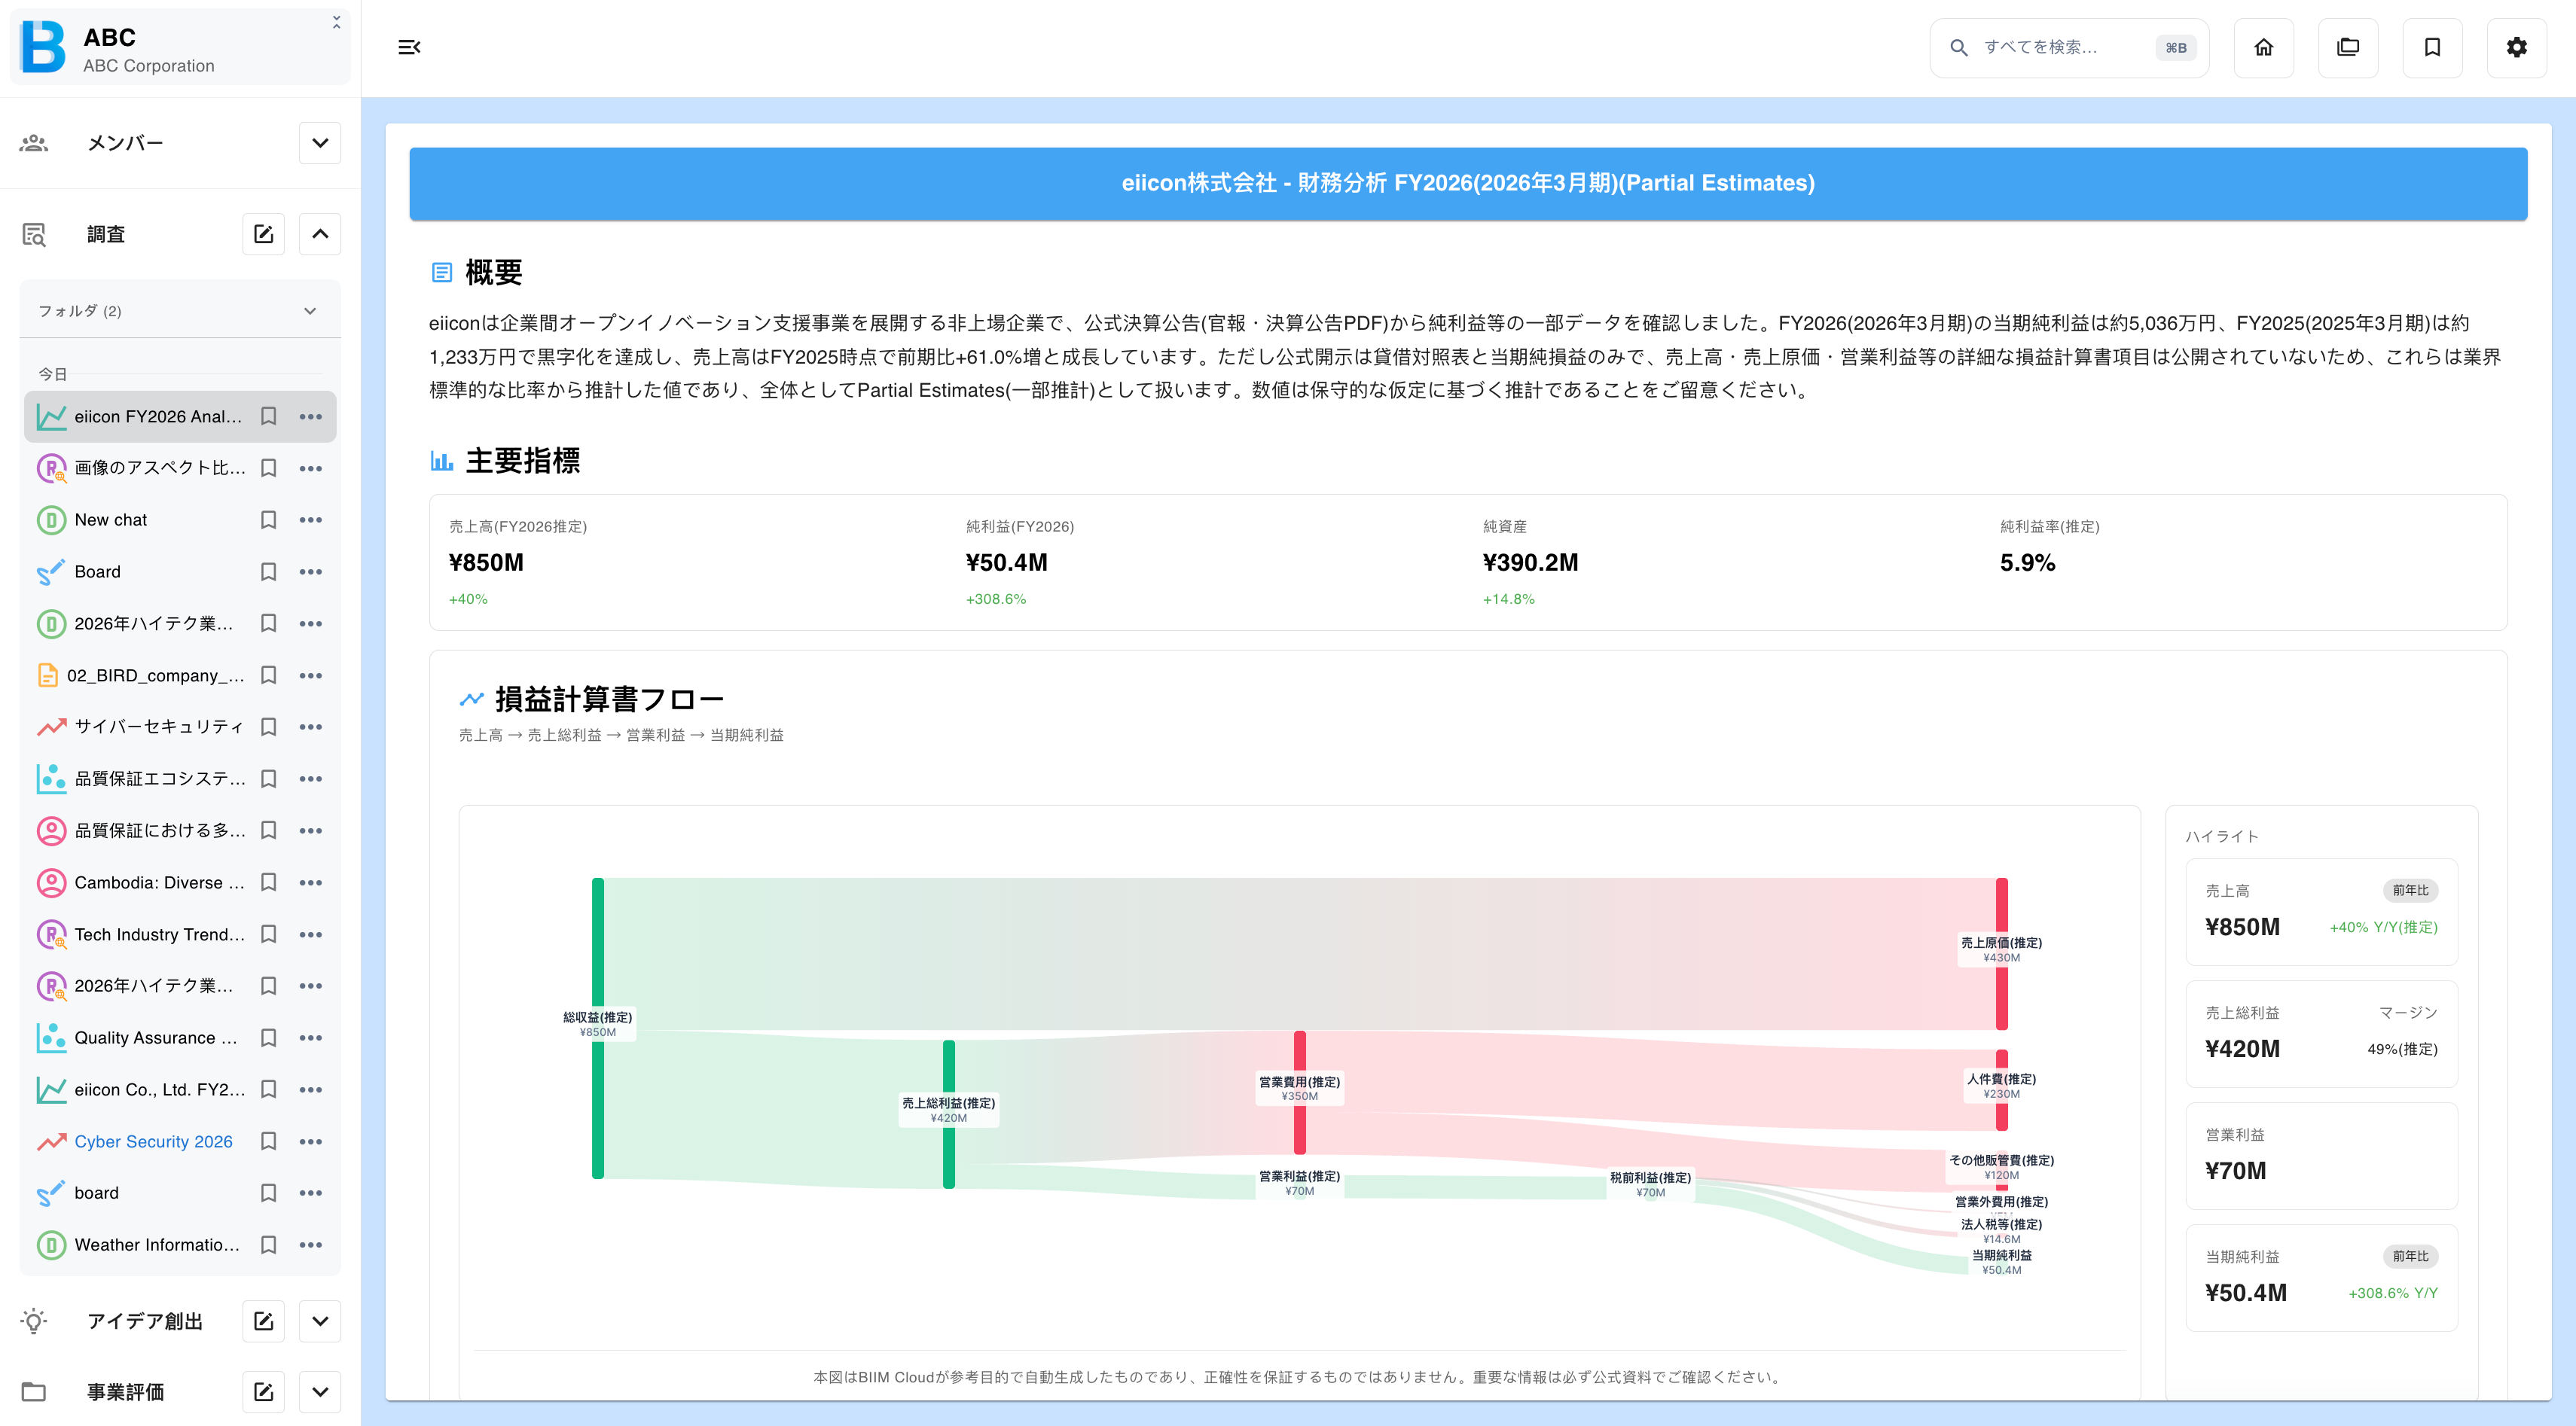This screenshot has width=2576, height=1426.
Task: Bookmark the Weather Informatio... item
Action: 268,1245
